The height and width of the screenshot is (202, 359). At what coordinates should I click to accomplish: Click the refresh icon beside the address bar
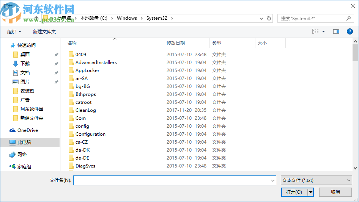point(269,18)
